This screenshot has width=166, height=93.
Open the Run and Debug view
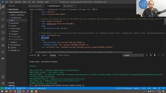[x=3, y=26]
